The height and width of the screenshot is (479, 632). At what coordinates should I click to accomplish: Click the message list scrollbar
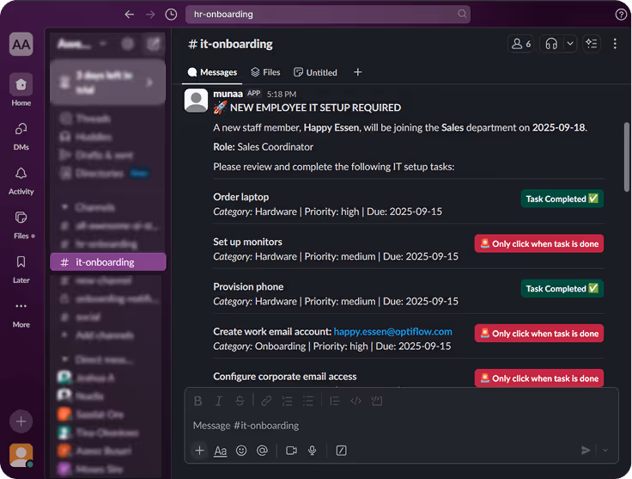click(x=626, y=157)
